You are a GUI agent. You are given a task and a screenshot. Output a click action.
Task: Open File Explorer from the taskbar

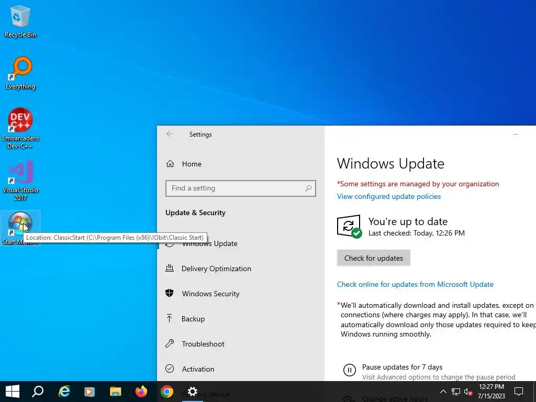[x=116, y=392]
